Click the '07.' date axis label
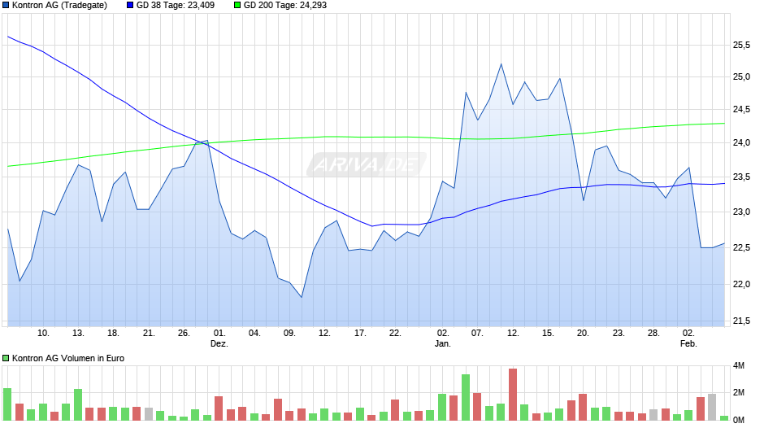This screenshot has width=764, height=428. coord(477,334)
